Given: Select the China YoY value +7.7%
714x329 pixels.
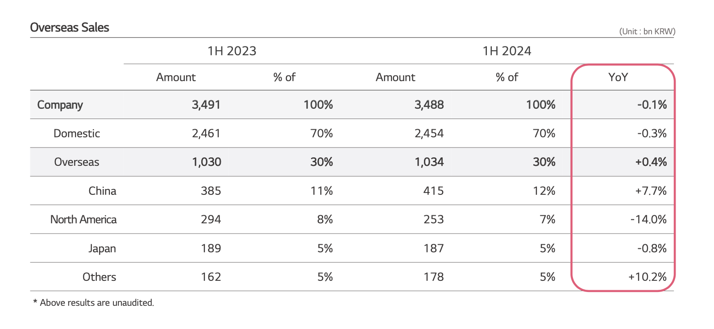Looking at the screenshot, I should pos(651,191).
